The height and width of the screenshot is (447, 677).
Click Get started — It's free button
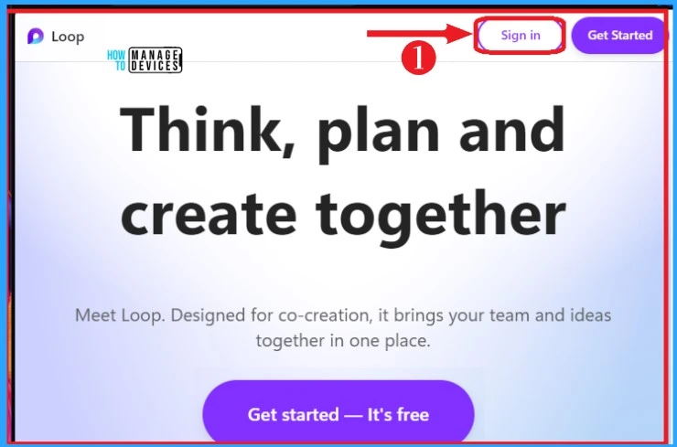pos(338,414)
